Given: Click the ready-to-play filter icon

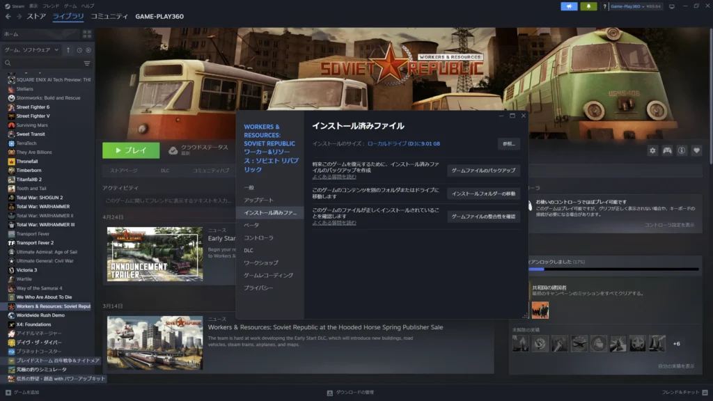Looking at the screenshot, I should pyautogui.click(x=88, y=50).
